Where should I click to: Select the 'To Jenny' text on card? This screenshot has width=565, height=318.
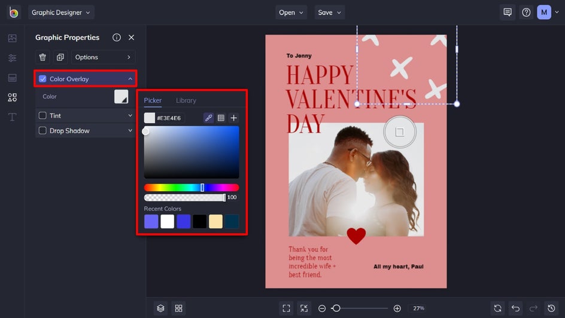(x=299, y=56)
